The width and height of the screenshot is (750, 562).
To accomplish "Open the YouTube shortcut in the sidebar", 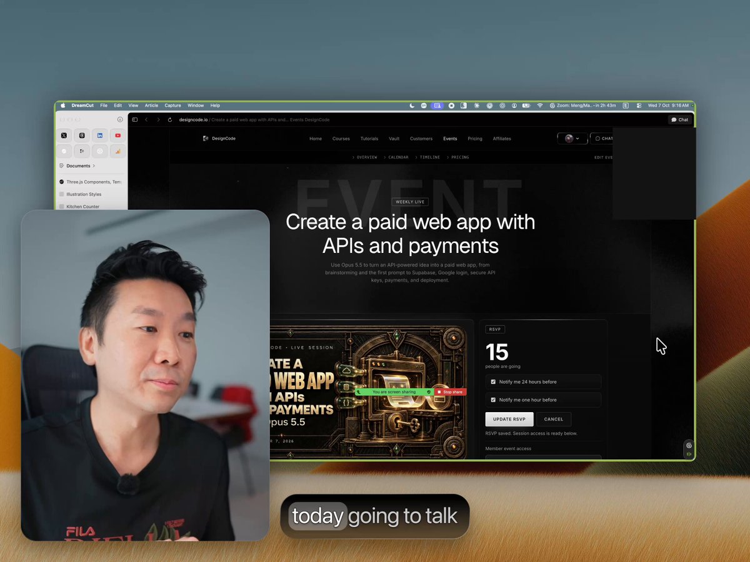I will 117,135.
